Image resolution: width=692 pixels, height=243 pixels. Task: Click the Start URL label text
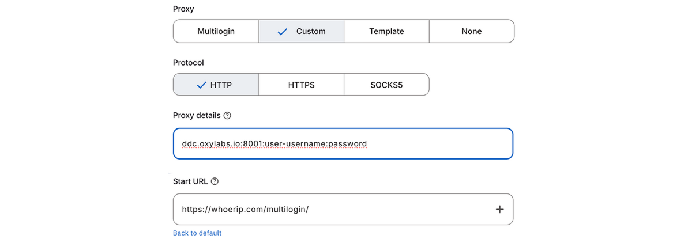(x=190, y=181)
